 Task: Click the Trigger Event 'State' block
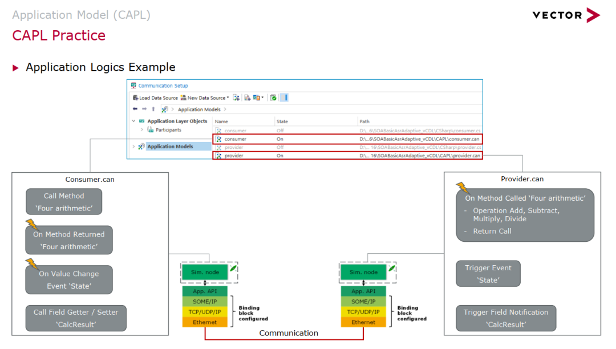[488, 274]
